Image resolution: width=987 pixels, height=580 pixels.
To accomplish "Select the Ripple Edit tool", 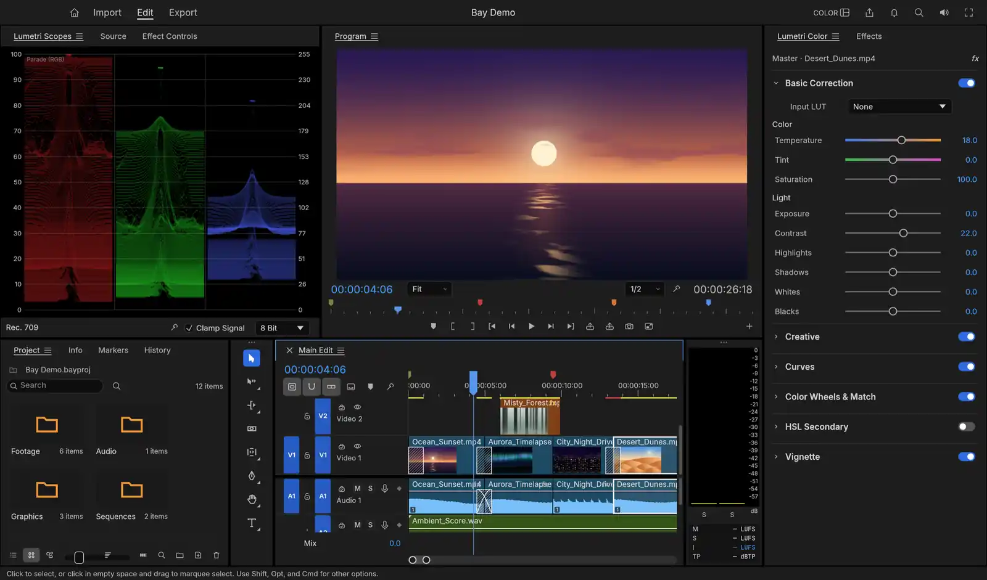I will click(251, 405).
